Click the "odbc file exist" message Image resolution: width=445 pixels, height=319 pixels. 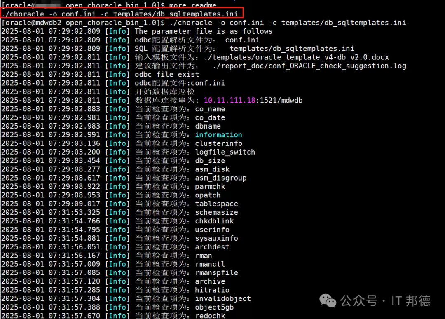pos(167,74)
